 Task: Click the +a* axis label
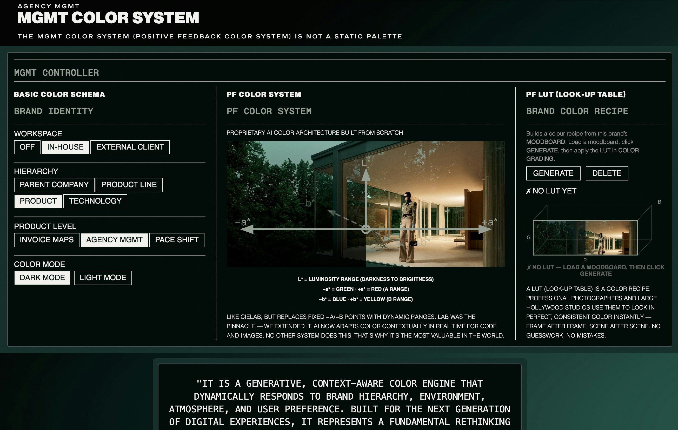(x=489, y=222)
